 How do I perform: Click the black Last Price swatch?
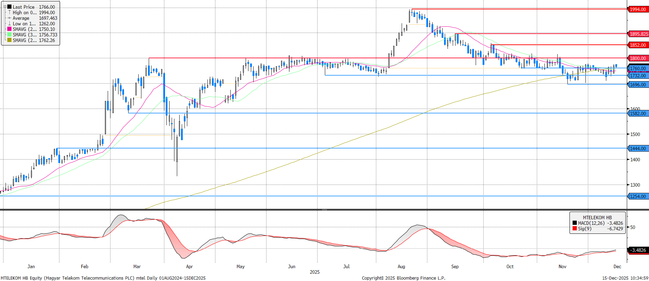coord(9,7)
